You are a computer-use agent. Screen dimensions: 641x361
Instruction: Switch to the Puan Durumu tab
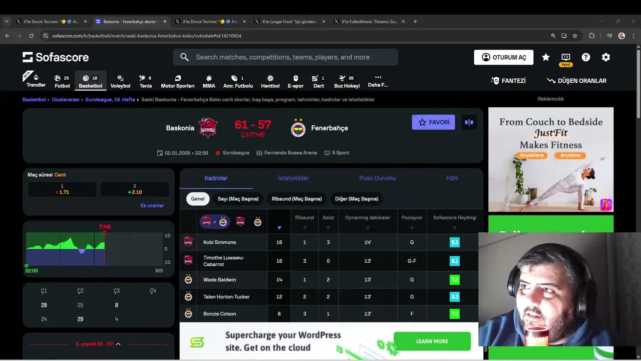click(378, 178)
